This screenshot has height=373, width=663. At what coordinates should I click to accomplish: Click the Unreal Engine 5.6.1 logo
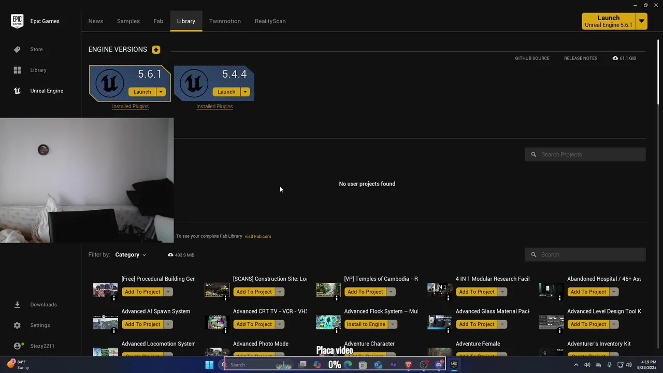pos(109,83)
